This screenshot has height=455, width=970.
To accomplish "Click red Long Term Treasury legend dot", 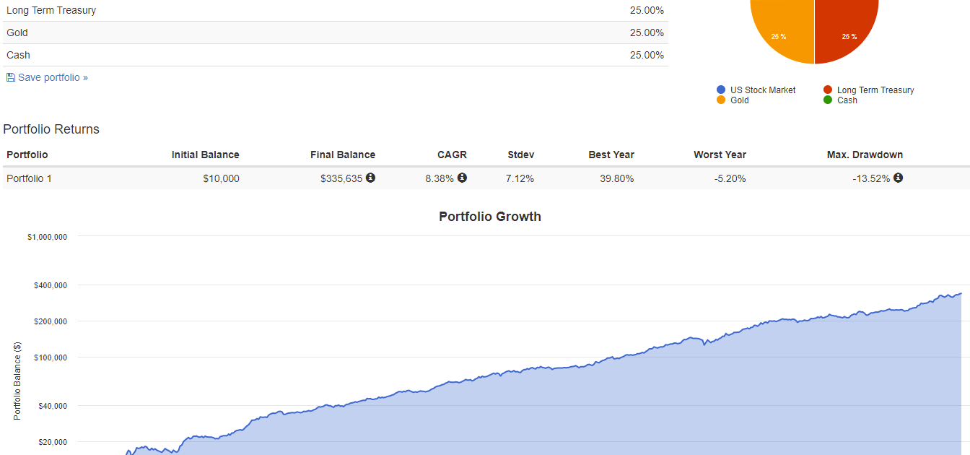I will [828, 90].
